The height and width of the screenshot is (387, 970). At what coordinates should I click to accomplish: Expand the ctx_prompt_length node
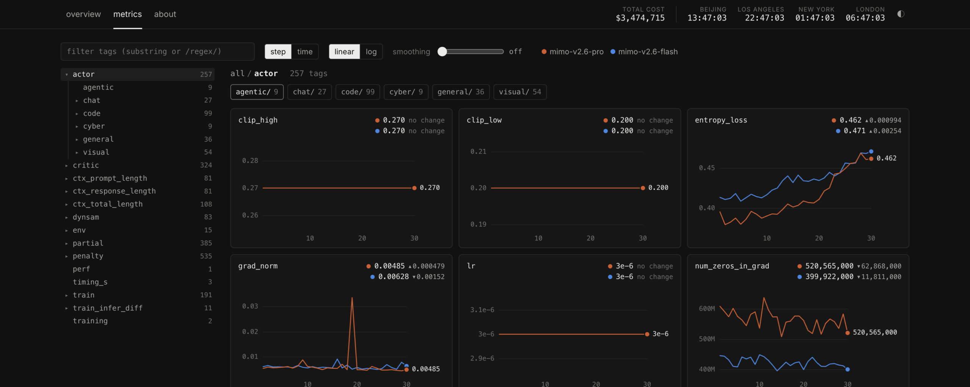[x=67, y=178]
